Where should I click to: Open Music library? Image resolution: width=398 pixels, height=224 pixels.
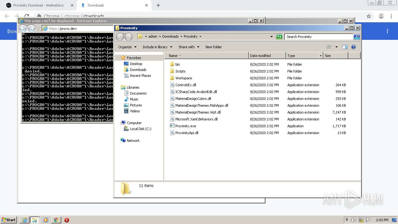(134, 99)
